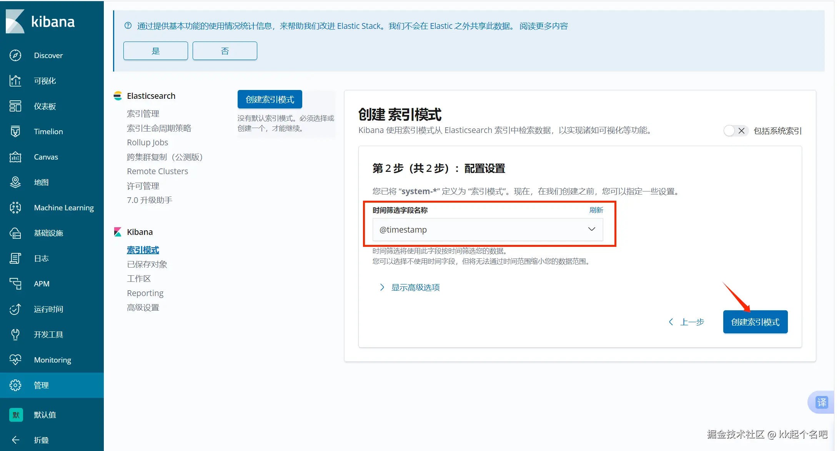
Task: Expand 显示高级选项 advanced options
Action: (415, 288)
